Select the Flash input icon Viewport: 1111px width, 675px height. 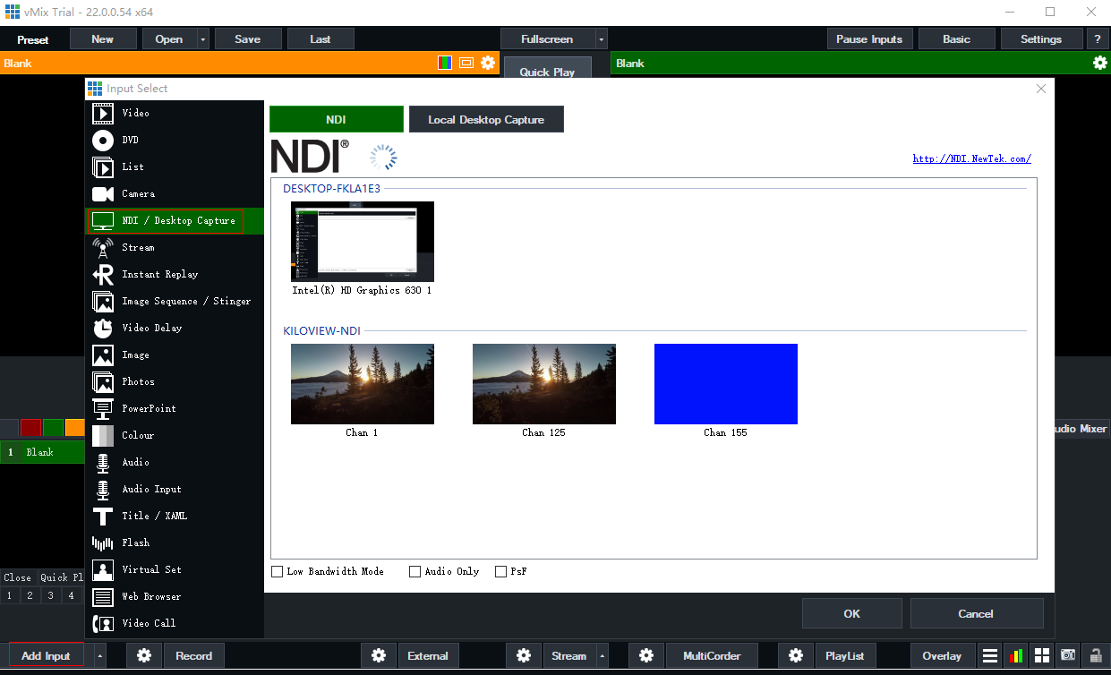(x=103, y=543)
